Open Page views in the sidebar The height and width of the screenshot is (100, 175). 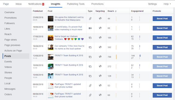point(11,40)
